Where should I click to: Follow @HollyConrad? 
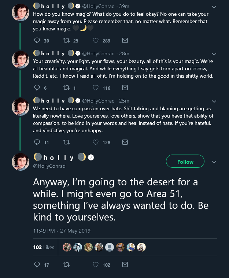click(x=185, y=161)
